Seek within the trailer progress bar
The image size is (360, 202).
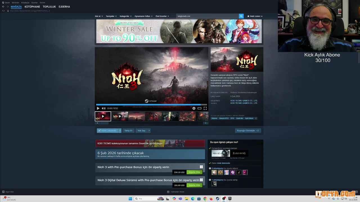tap(152, 105)
